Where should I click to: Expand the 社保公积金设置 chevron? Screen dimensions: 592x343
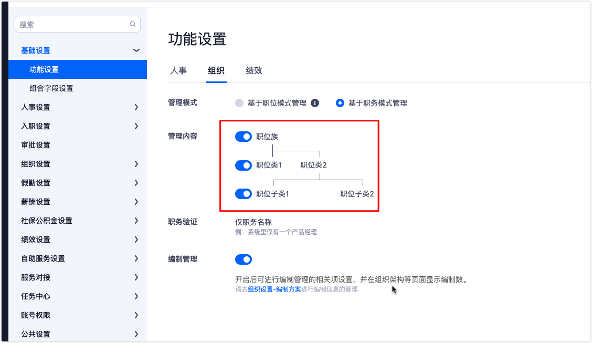(x=136, y=221)
